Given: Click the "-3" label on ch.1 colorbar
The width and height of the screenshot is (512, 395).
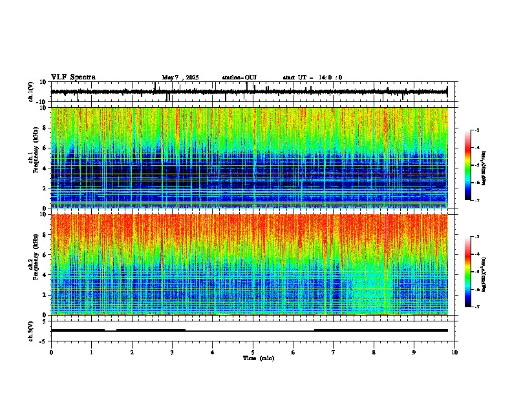Looking at the screenshot, I should 477,130.
